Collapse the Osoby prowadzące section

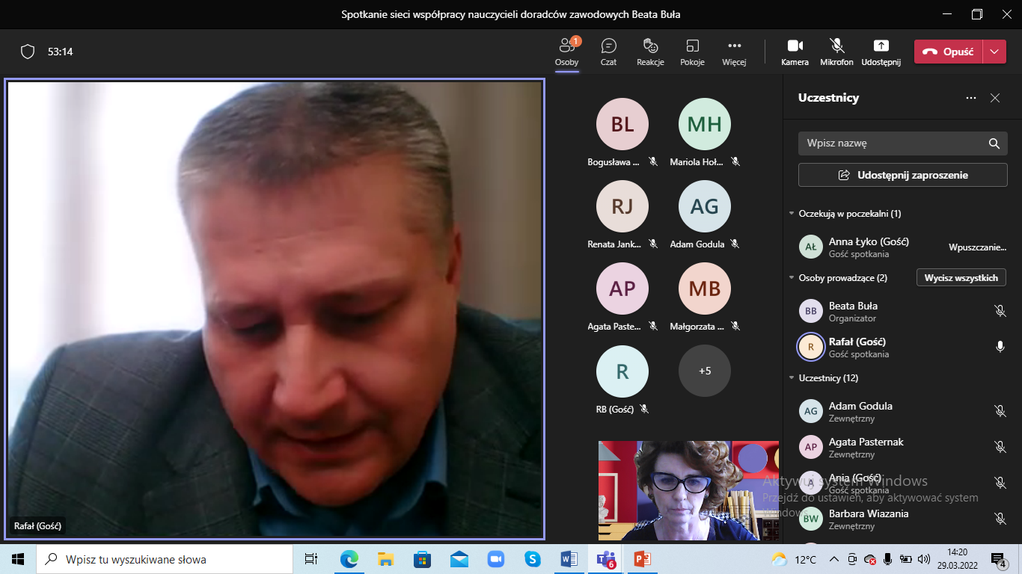pyautogui.click(x=792, y=278)
